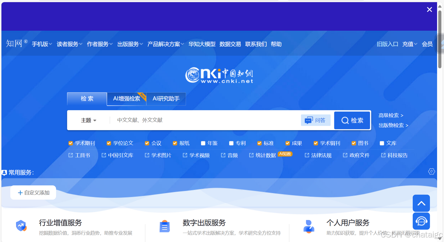Expand the 读者服务 menu
This screenshot has height=242, width=444.
(x=70, y=44)
